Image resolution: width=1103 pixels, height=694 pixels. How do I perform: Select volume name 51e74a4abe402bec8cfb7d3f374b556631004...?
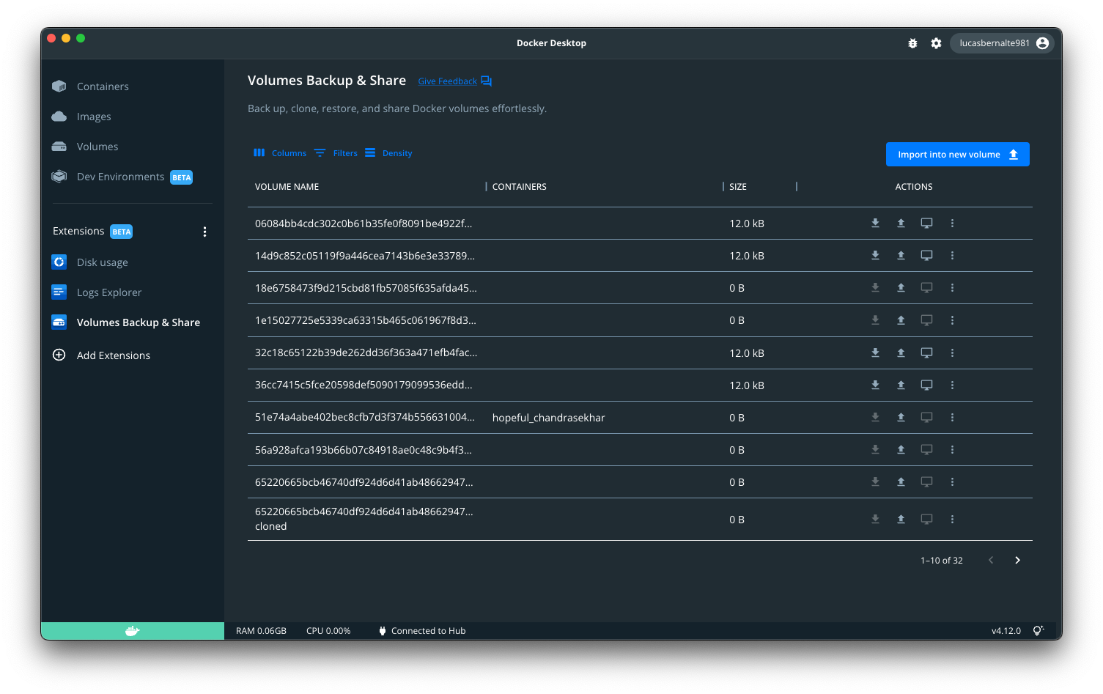pos(365,418)
